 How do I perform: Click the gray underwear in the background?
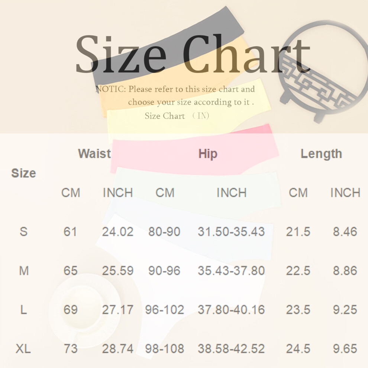[168, 47]
